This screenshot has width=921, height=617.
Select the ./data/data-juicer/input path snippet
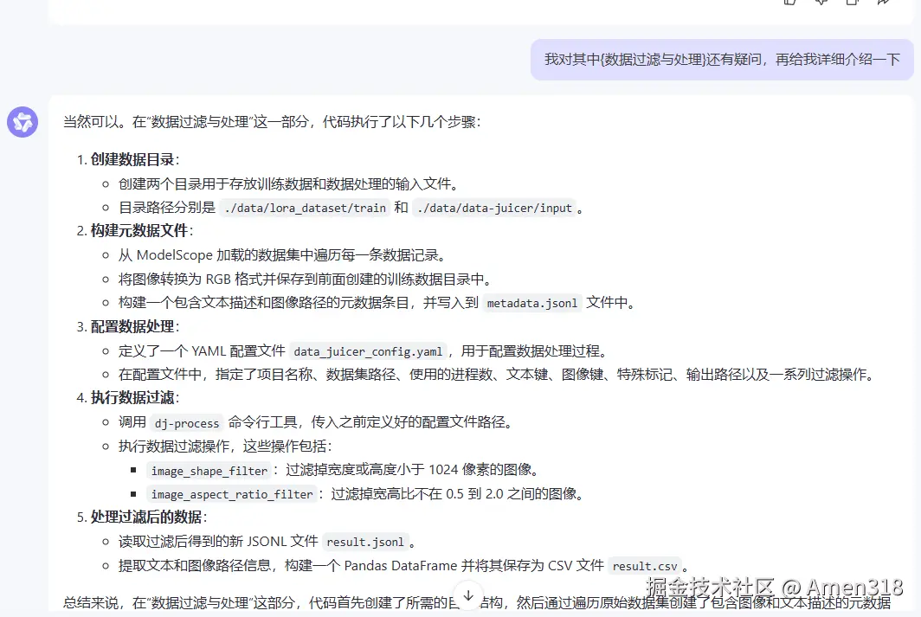pyautogui.click(x=495, y=208)
